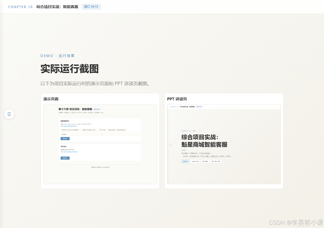Click Function Call chip in PPT screenshot
Viewport: 324px width, 228px height.
point(195,161)
